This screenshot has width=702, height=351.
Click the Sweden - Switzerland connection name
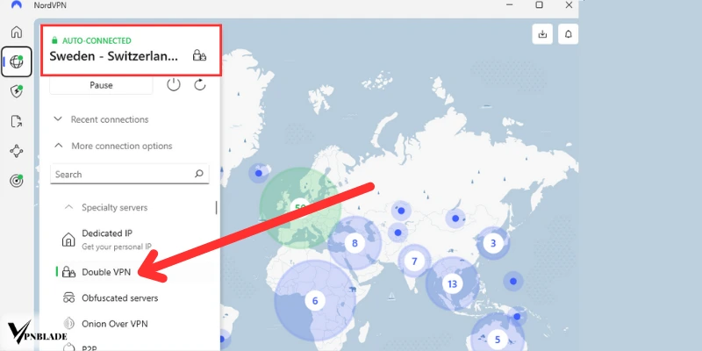pyautogui.click(x=114, y=56)
